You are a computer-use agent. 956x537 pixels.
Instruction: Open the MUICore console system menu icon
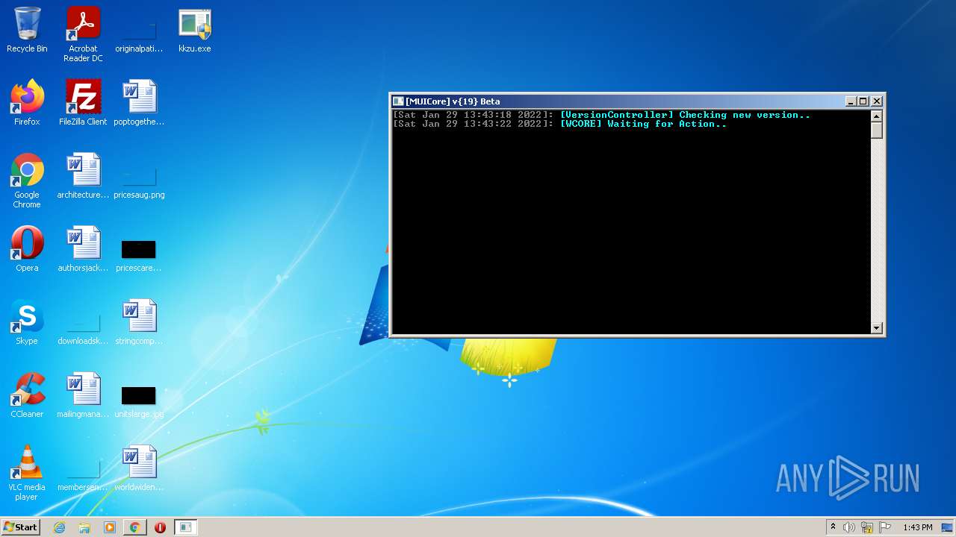coord(399,101)
